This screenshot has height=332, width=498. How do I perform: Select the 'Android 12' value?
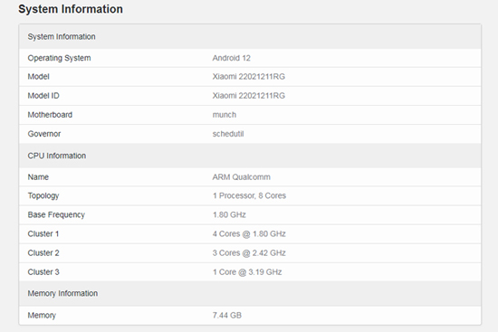231,58
